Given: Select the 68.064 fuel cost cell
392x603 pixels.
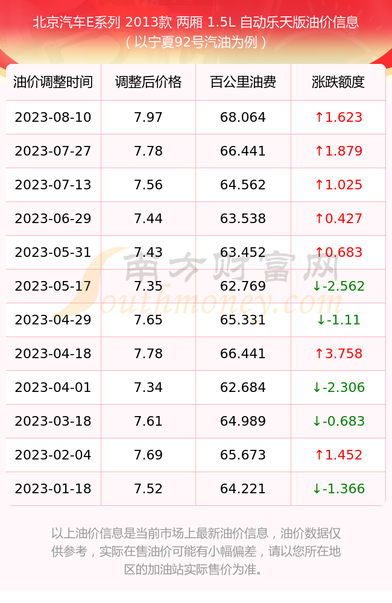Looking at the screenshot, I should (x=243, y=118).
